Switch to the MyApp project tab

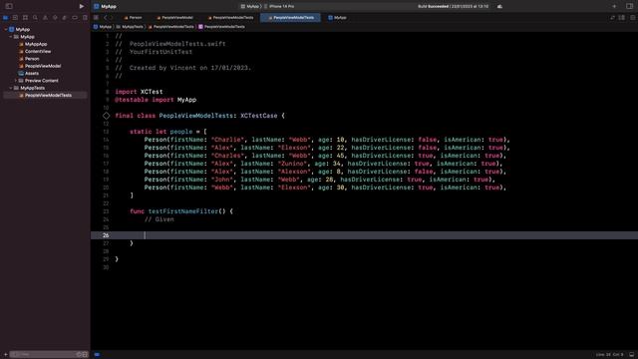337,18
